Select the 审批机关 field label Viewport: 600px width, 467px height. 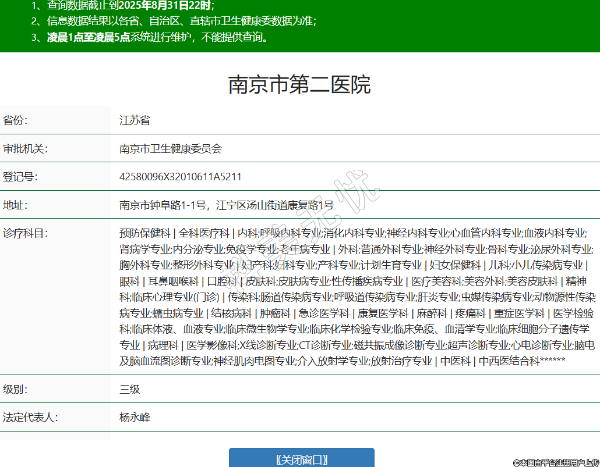pyautogui.click(x=25, y=148)
